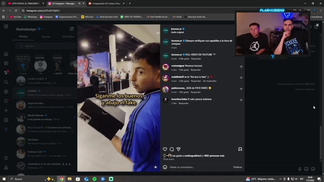The width and height of the screenshot is (324, 182).
Task: Share the post via paper plane icon
Action: click(178, 149)
